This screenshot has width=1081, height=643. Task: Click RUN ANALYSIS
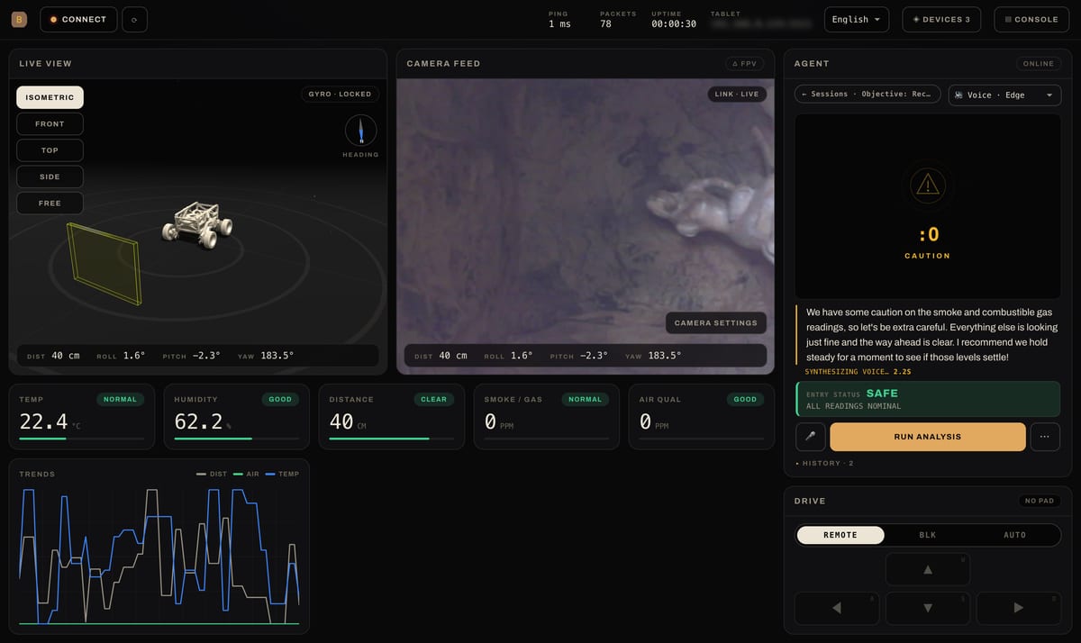[927, 437]
